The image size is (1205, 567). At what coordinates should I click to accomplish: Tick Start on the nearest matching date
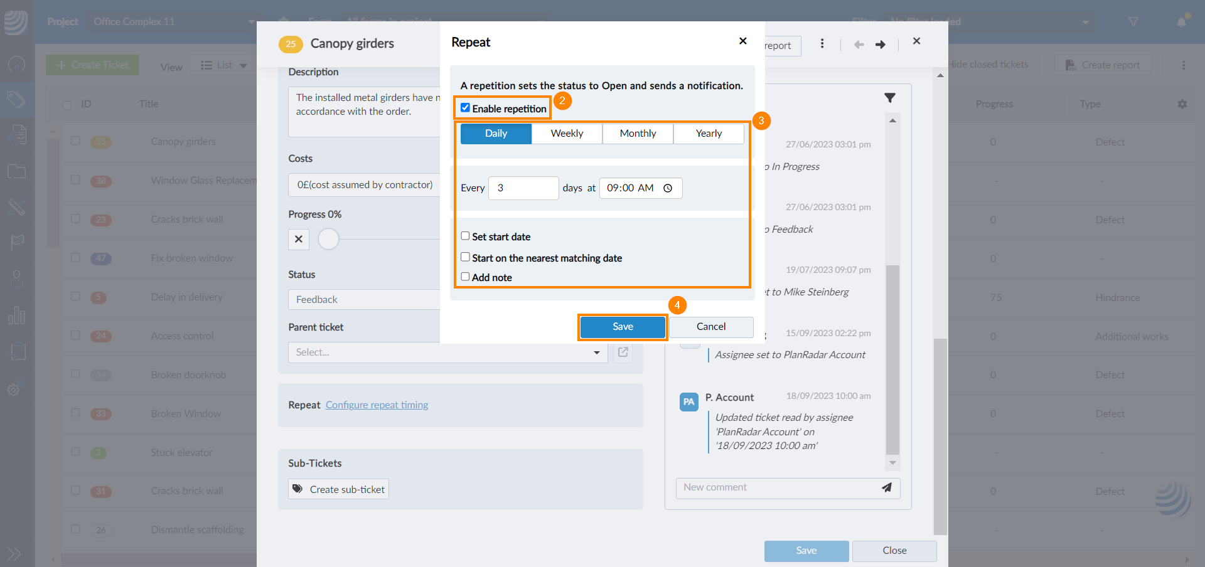click(465, 257)
